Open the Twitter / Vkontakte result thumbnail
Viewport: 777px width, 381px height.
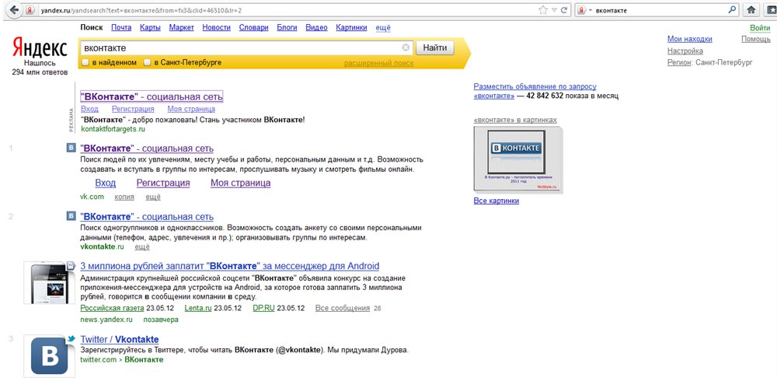coord(49,356)
